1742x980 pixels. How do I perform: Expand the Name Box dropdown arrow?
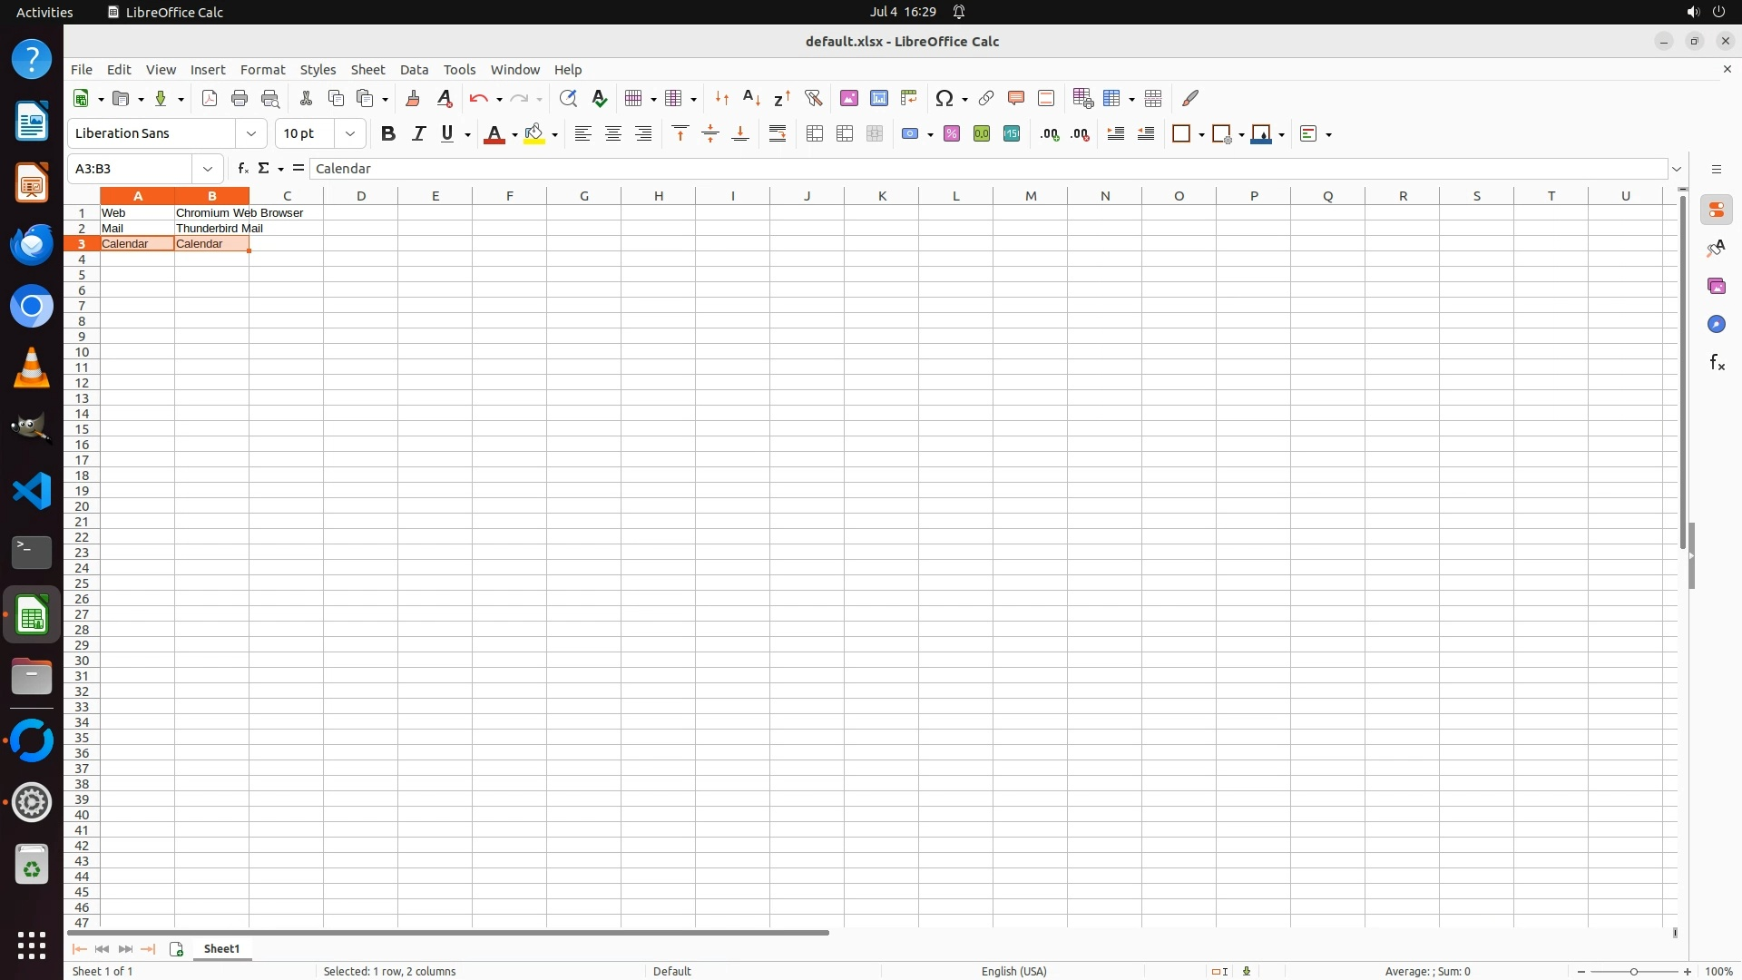pos(208,169)
